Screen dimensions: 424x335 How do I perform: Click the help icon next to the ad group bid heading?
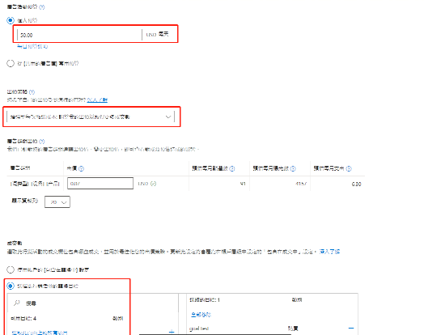coord(41,141)
